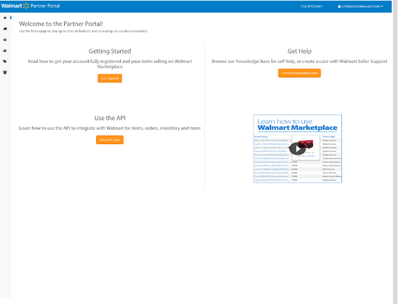Click the Launch Knowledge Base button
The width and height of the screenshot is (398, 304).
[x=299, y=73]
